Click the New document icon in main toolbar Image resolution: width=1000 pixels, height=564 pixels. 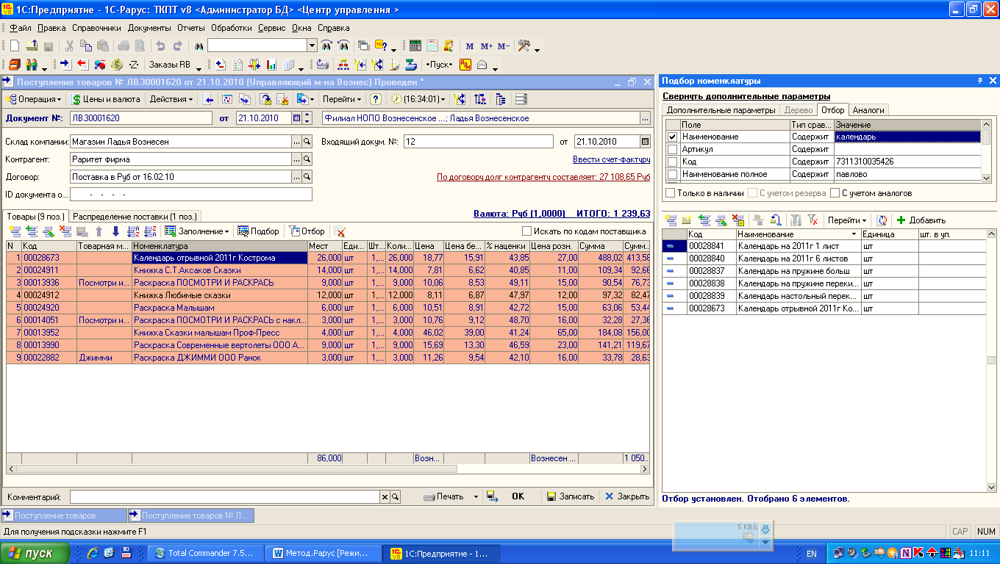tap(15, 46)
